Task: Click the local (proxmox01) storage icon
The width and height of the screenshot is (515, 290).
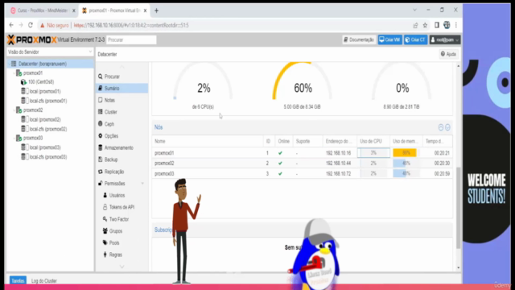Action: tap(24, 91)
